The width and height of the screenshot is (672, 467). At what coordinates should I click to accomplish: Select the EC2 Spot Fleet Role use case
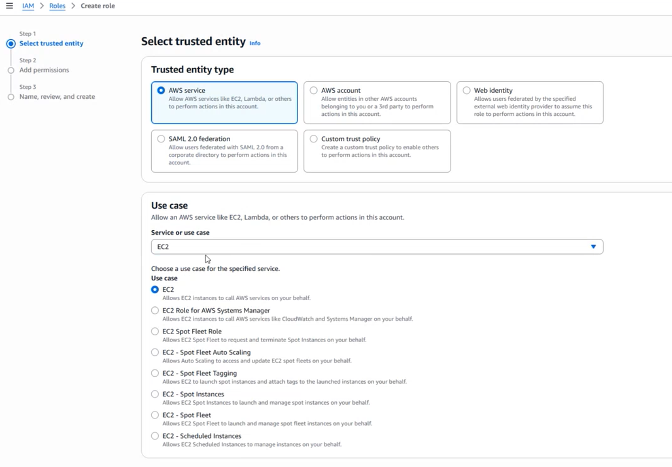pos(155,331)
